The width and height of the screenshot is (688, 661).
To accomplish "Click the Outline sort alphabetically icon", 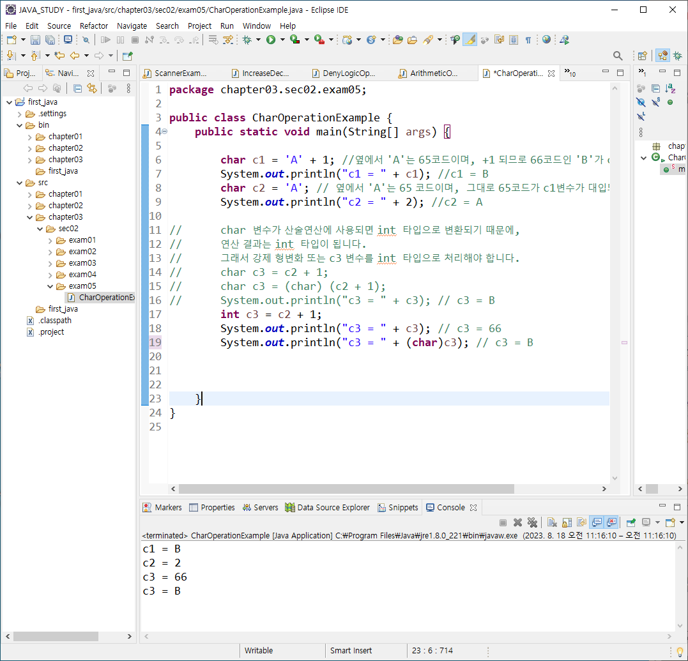I will point(670,89).
